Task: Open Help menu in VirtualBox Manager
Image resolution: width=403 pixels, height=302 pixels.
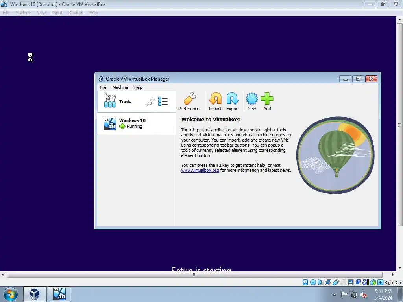Action: click(138, 87)
